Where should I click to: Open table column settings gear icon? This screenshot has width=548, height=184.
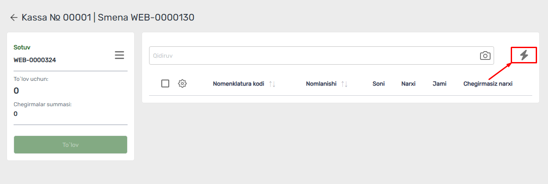pos(182,83)
